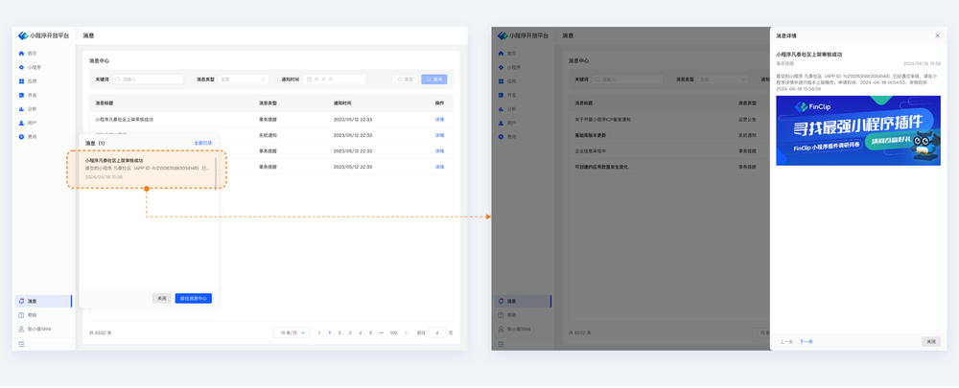This screenshot has width=959, height=388.
Task: Click the 全部已读 link in the message popup
Action: [202, 143]
